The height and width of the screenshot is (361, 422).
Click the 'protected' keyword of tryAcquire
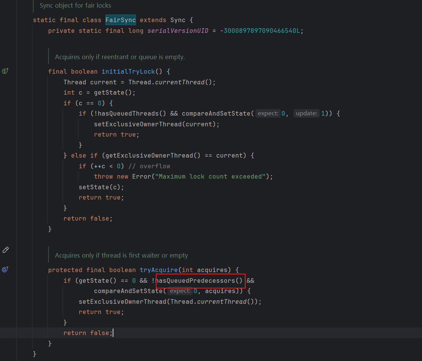click(65, 270)
